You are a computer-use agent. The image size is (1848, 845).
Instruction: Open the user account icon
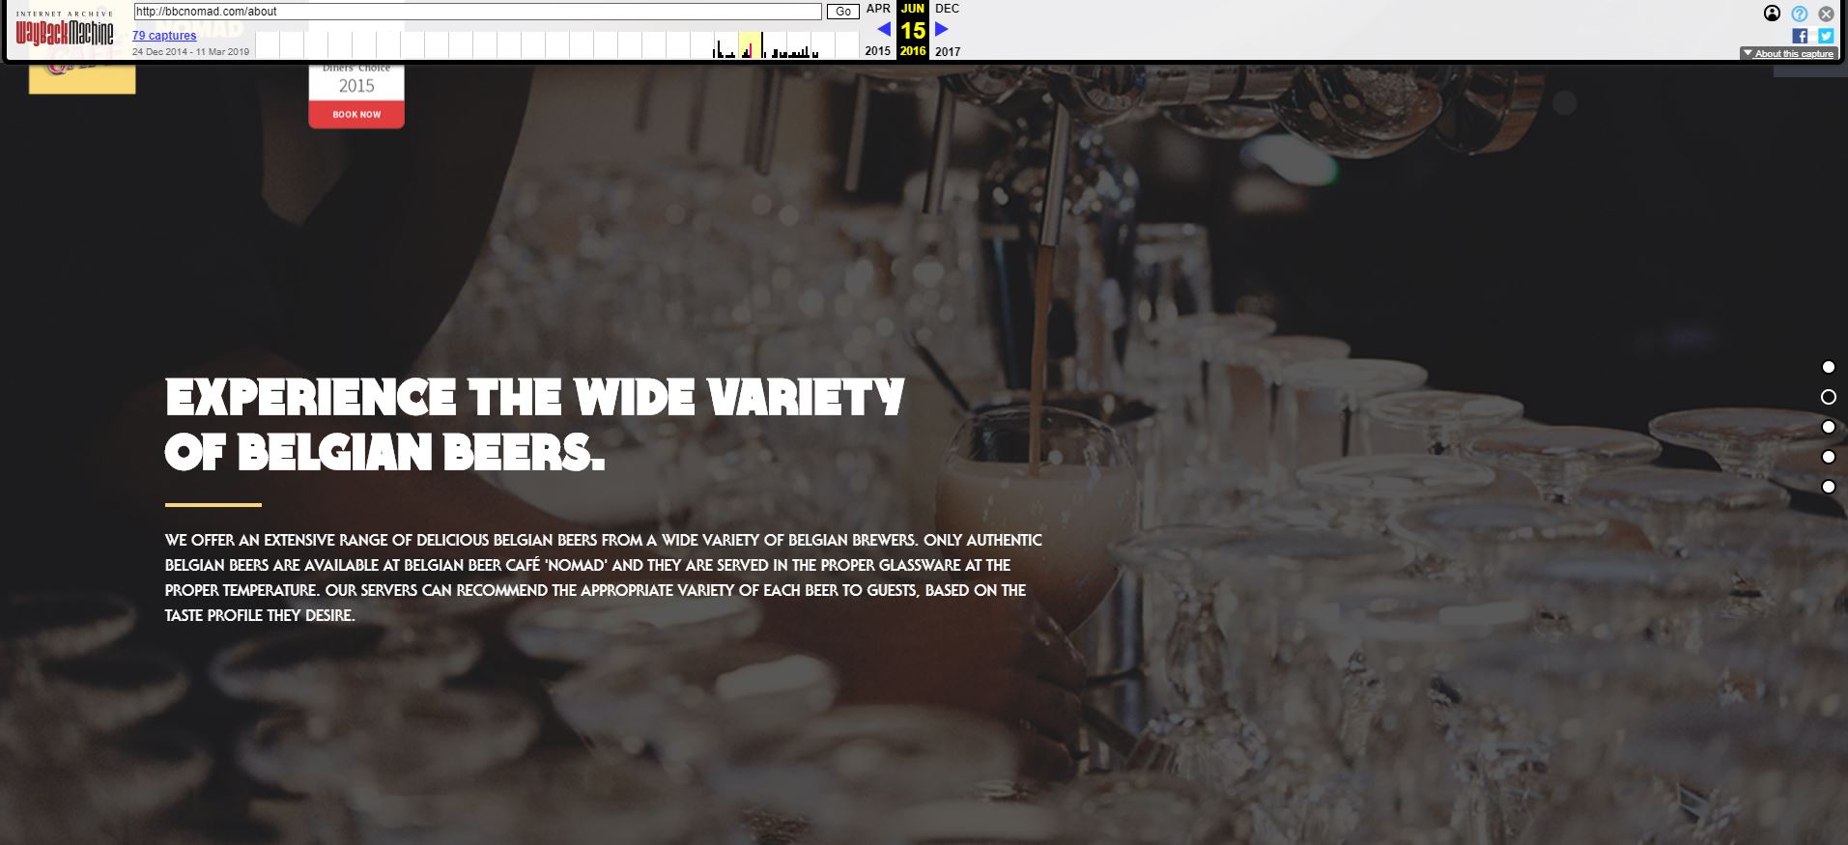(x=1772, y=14)
